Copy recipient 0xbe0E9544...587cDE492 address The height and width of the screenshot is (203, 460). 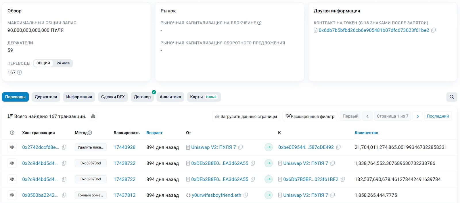[338, 147]
